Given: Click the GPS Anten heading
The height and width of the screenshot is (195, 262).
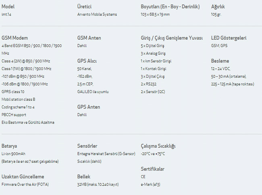Looking at the screenshot, I should click(x=89, y=107).
